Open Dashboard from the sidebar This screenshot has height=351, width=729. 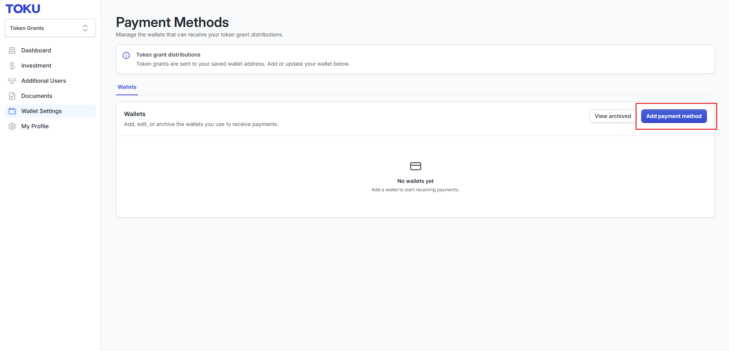[x=50, y=50]
